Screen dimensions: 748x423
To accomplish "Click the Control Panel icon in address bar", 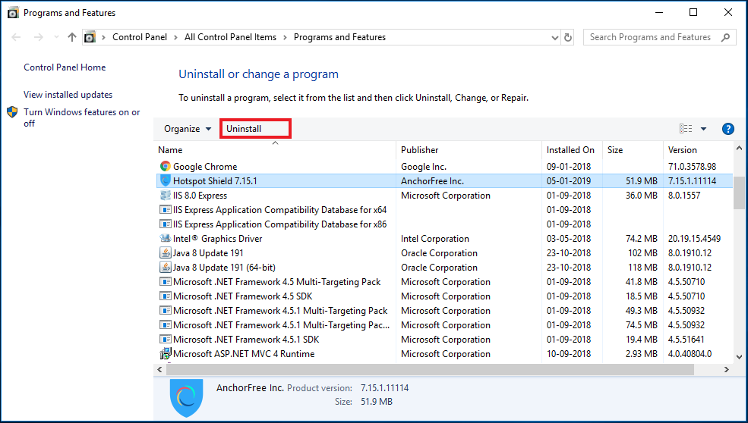I will tap(90, 37).
